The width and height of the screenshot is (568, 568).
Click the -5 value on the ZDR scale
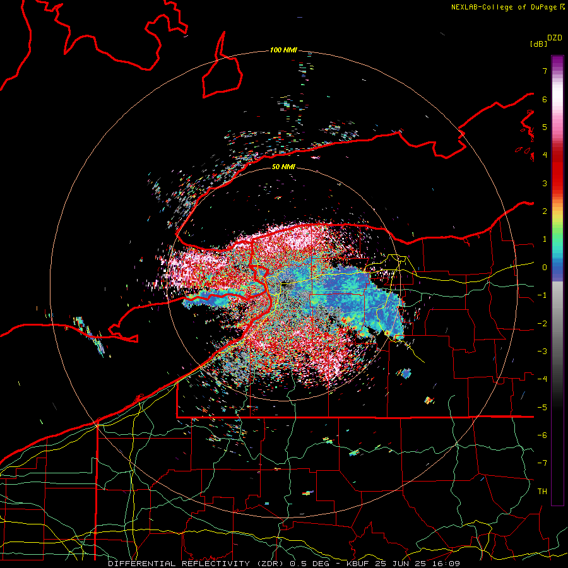pos(542,408)
